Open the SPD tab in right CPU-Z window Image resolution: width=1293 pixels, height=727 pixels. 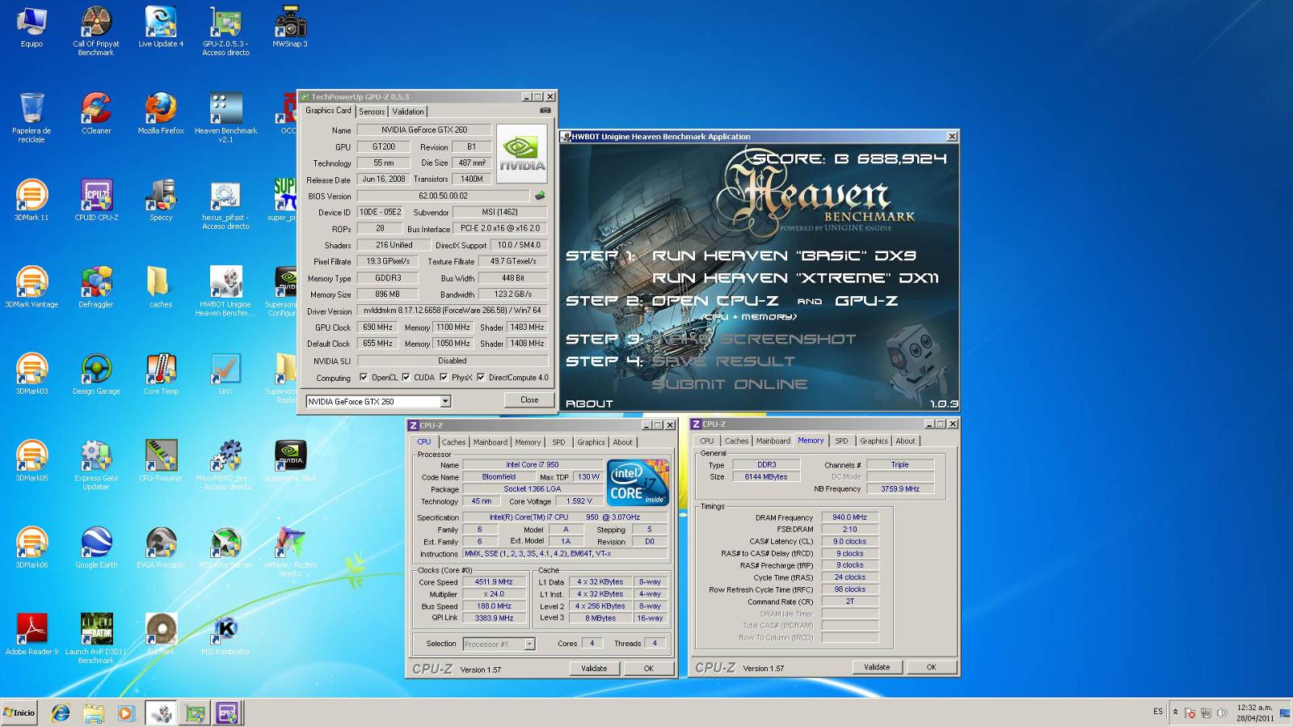point(841,442)
